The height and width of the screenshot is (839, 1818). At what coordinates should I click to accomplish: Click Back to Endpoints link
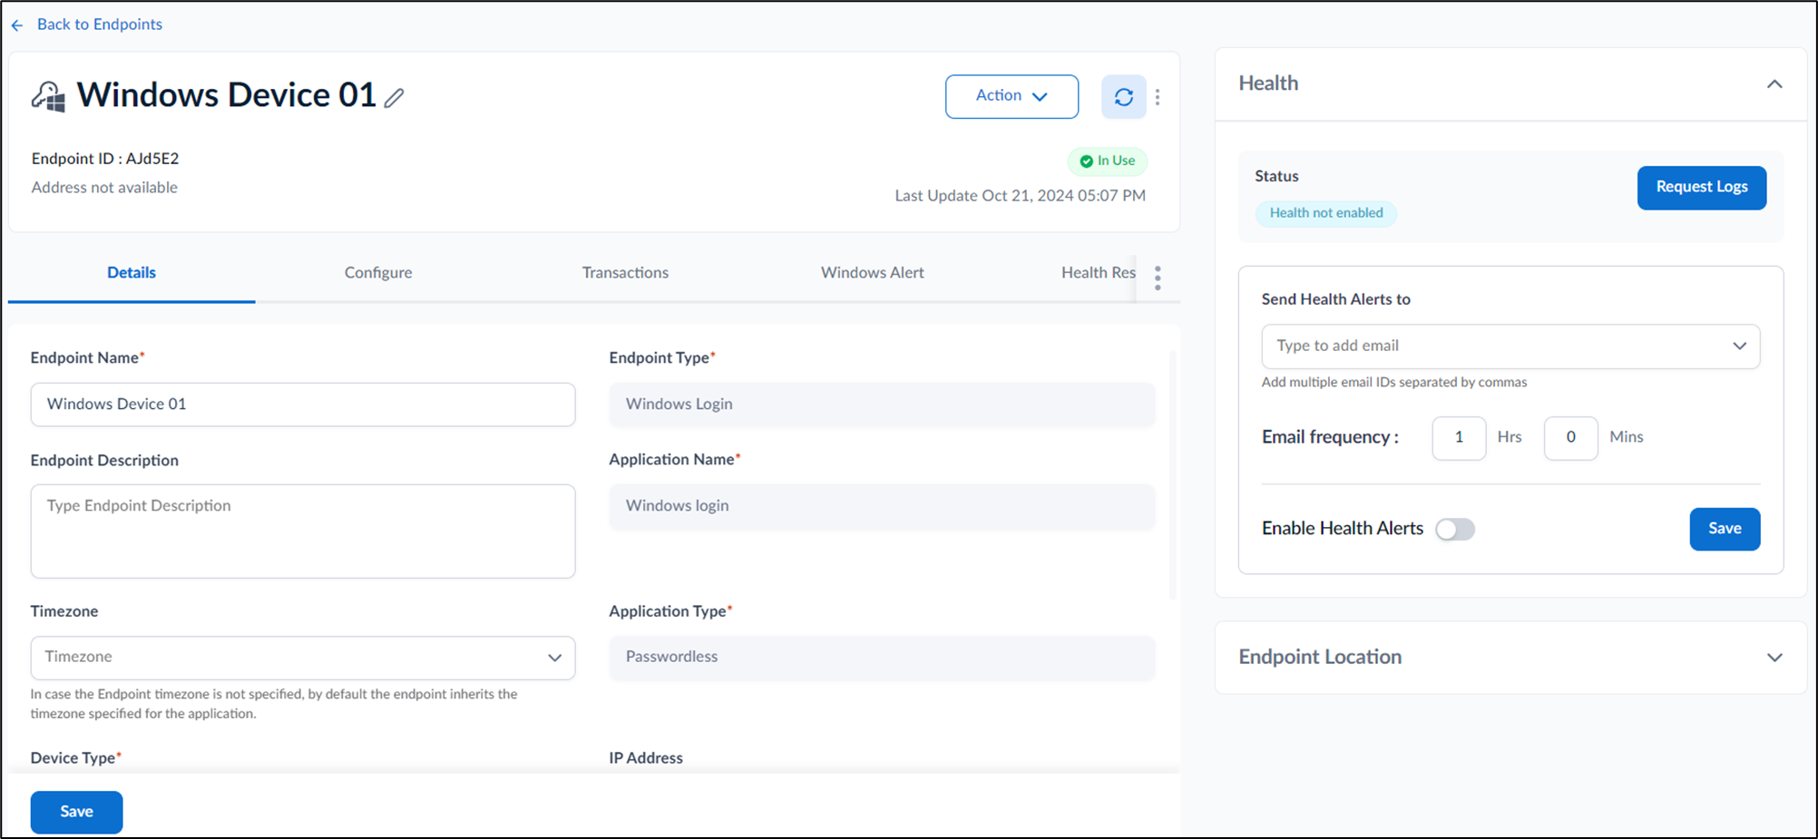(x=100, y=24)
